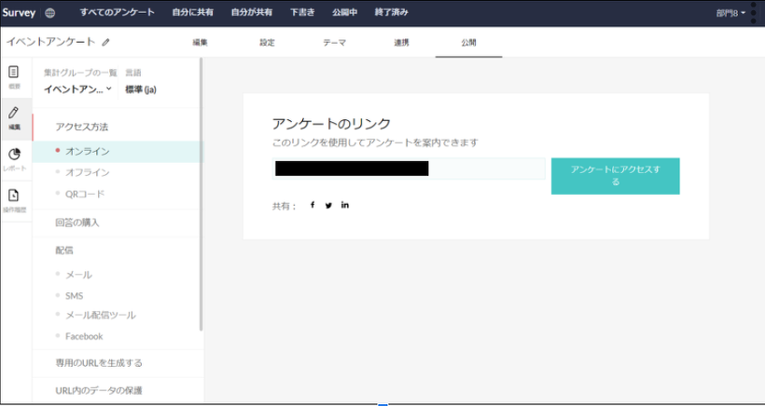Share survey link via LinkedIn icon
This screenshot has height=406, width=765.
(345, 205)
